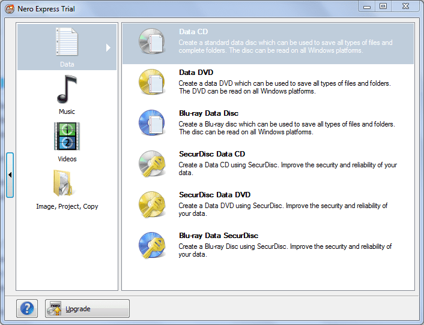The width and height of the screenshot is (424, 325).
Task: Click 'Create a Blu-ray disc which' description
Action: tap(286, 128)
